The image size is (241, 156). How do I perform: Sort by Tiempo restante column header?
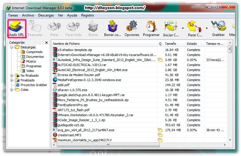pyautogui.click(x=216, y=44)
